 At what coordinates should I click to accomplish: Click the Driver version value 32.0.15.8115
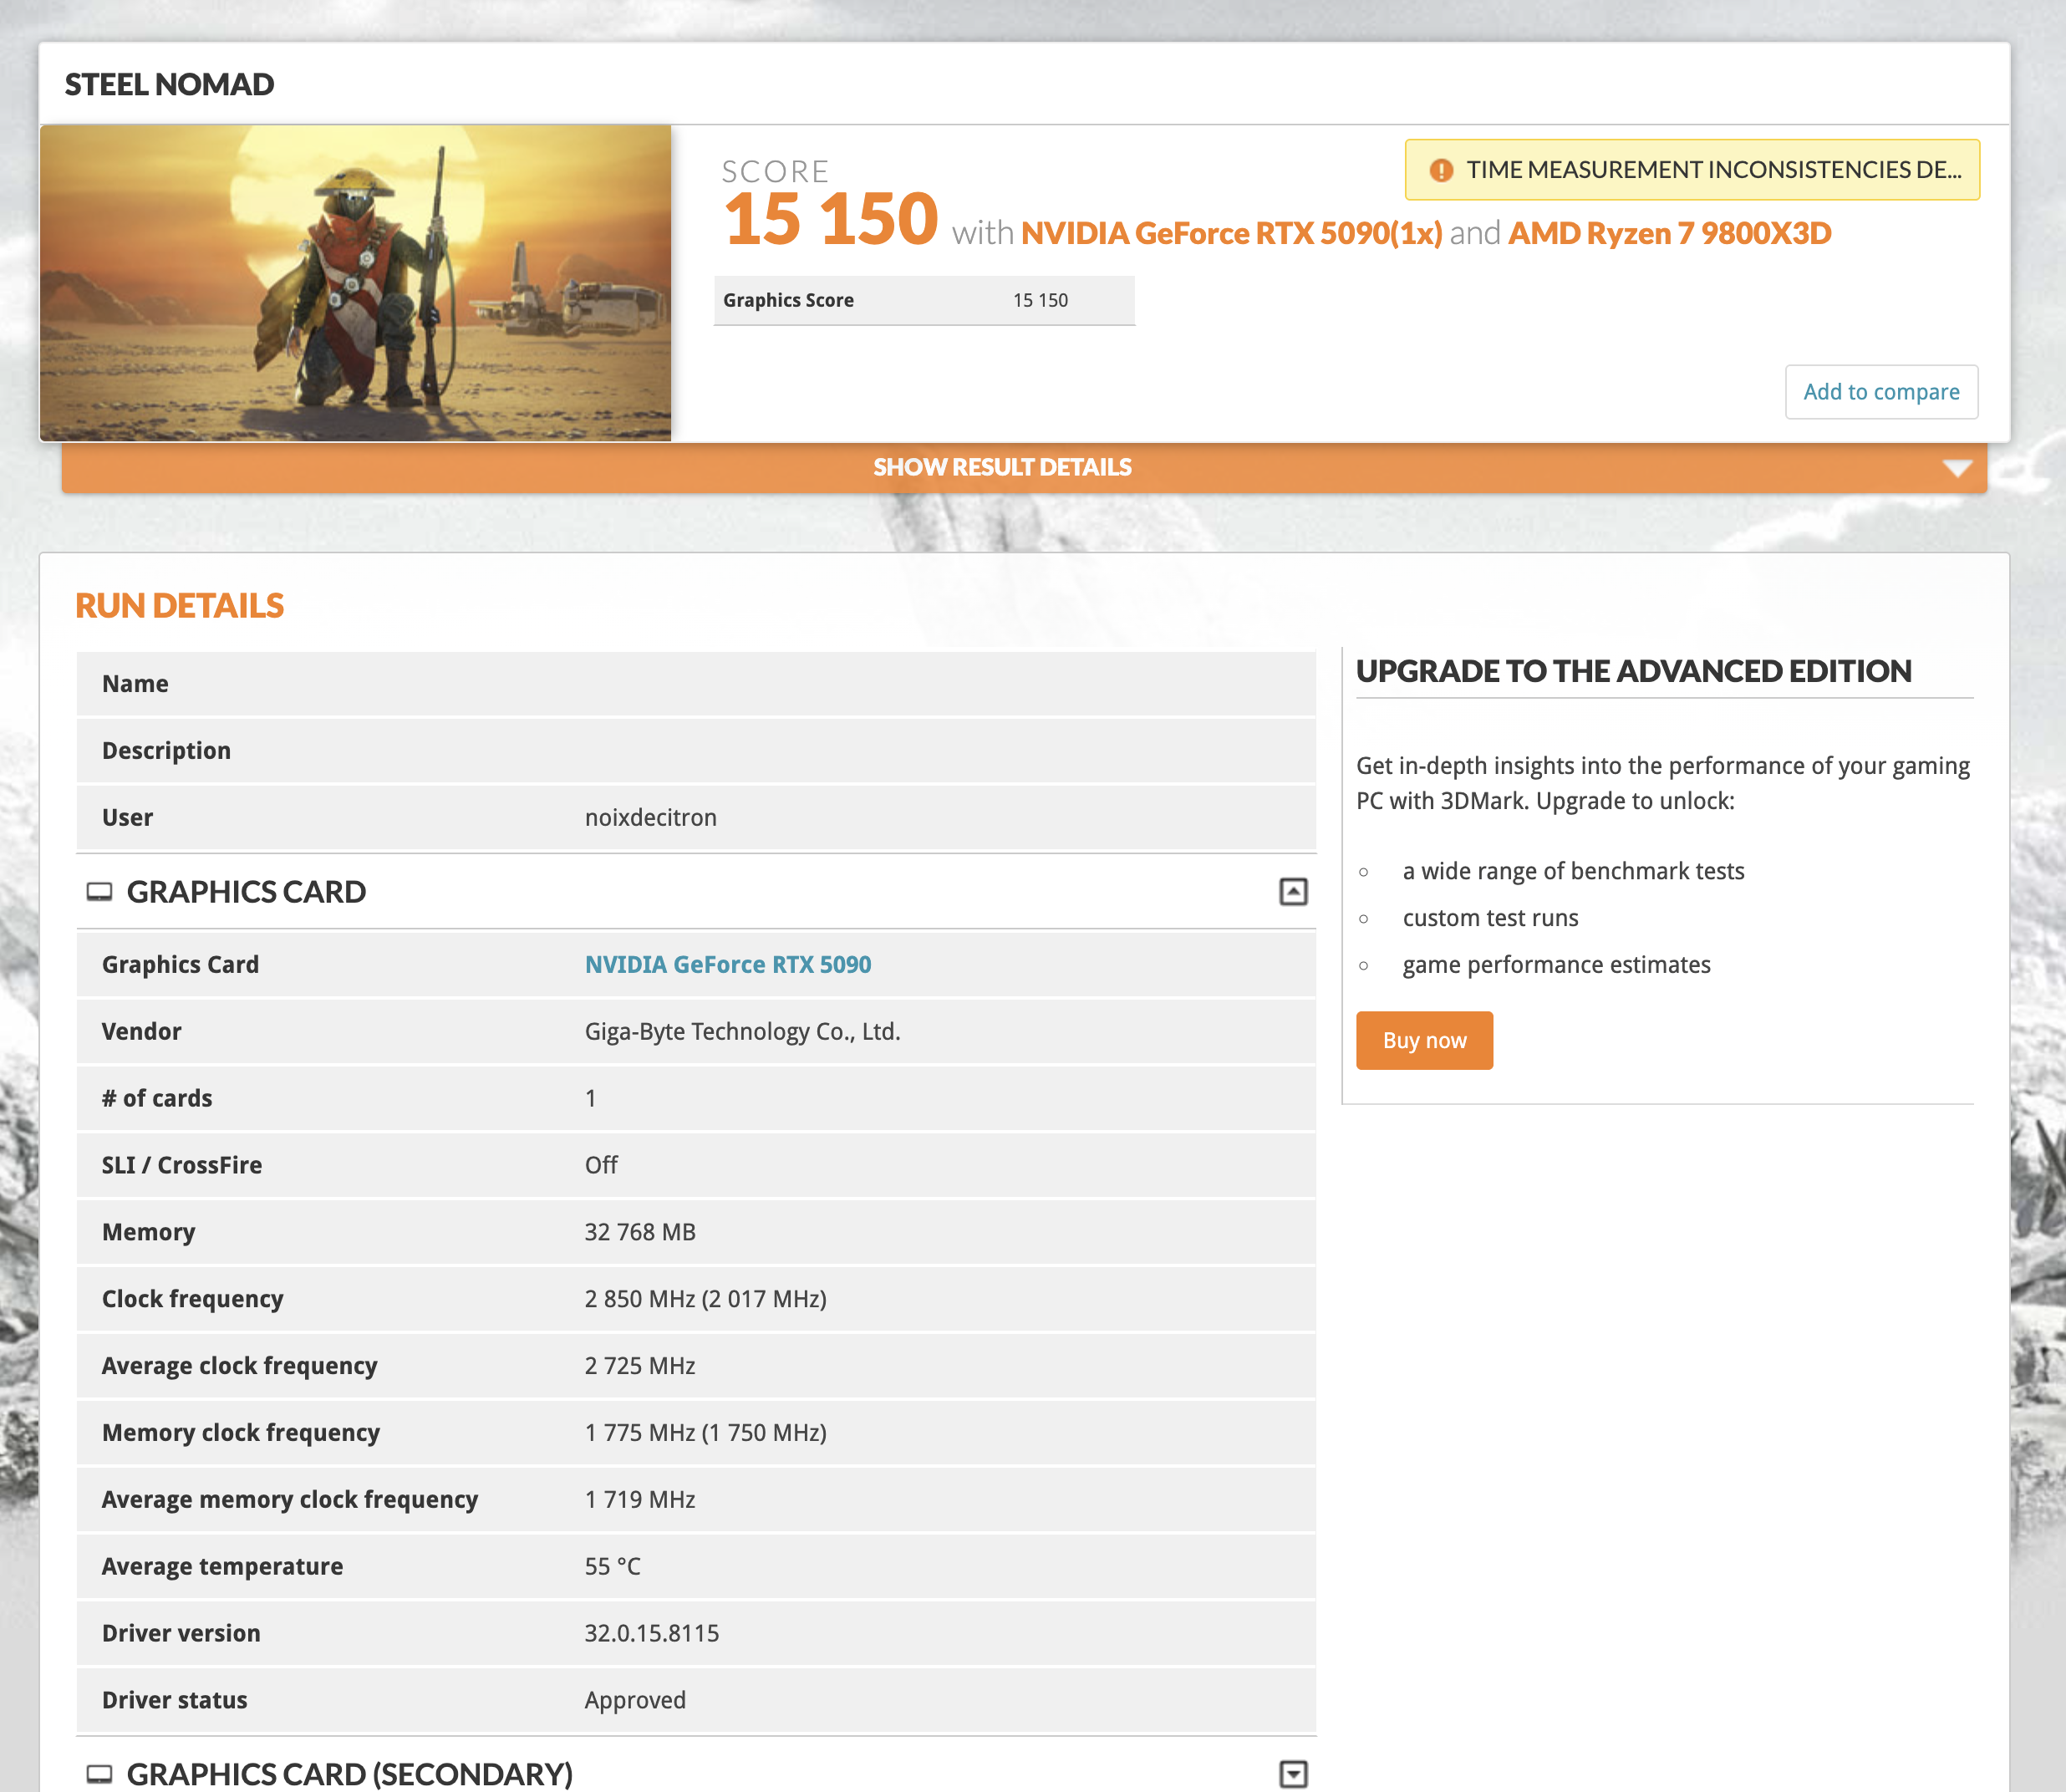pyautogui.click(x=651, y=1633)
